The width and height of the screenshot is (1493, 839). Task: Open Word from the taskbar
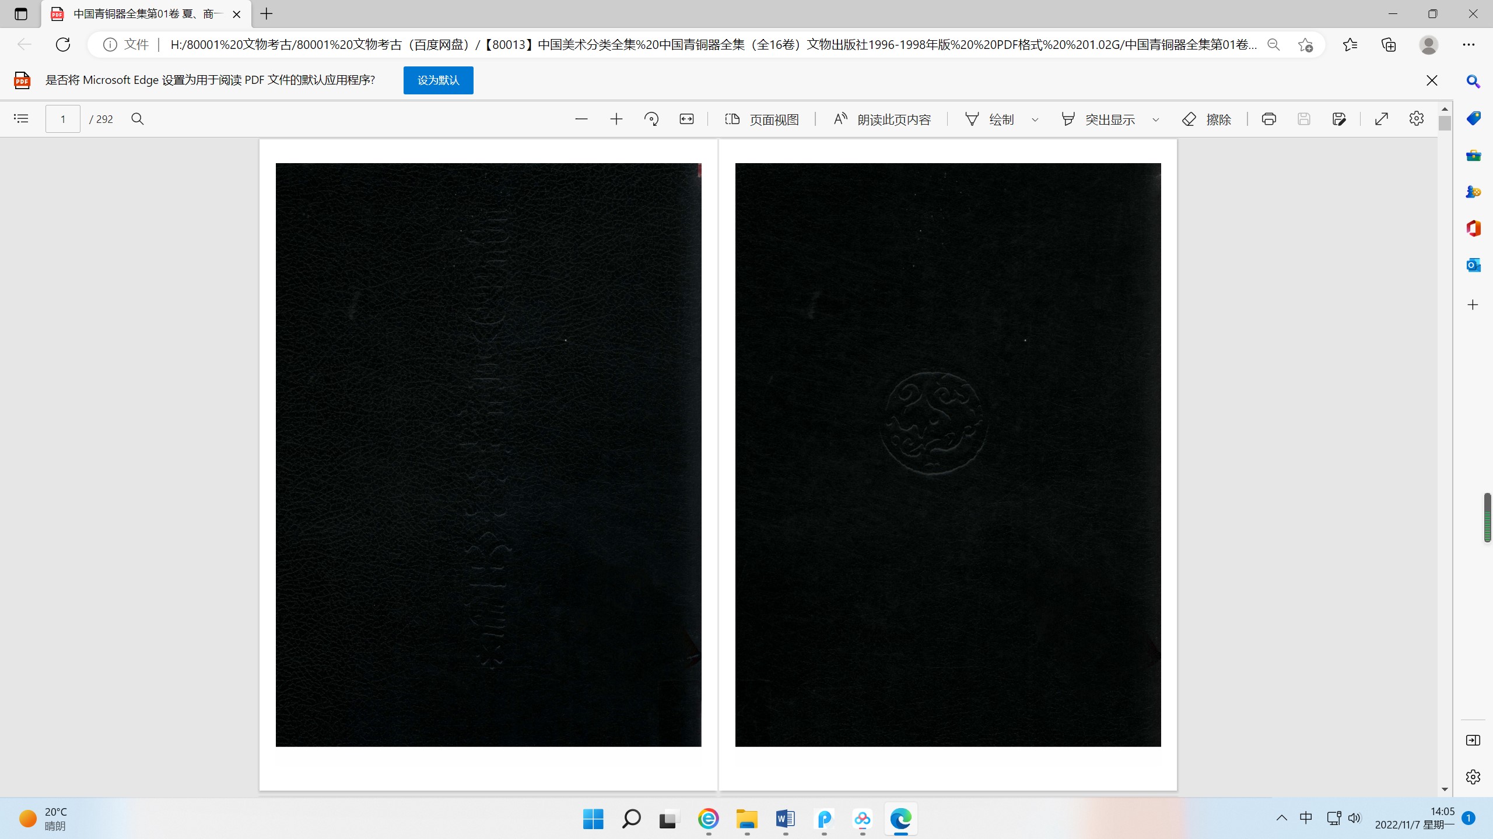pyautogui.click(x=785, y=819)
